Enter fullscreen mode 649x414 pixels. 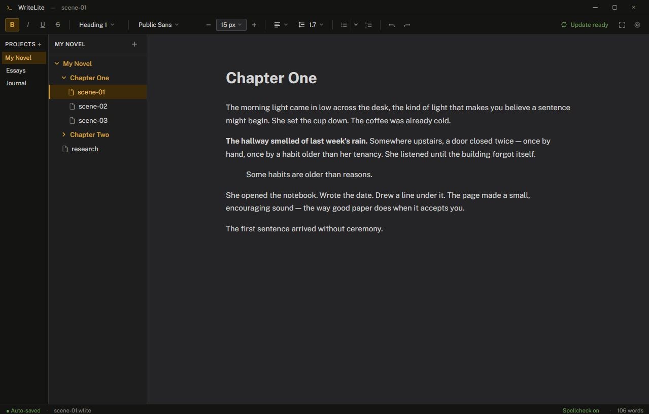tap(622, 24)
